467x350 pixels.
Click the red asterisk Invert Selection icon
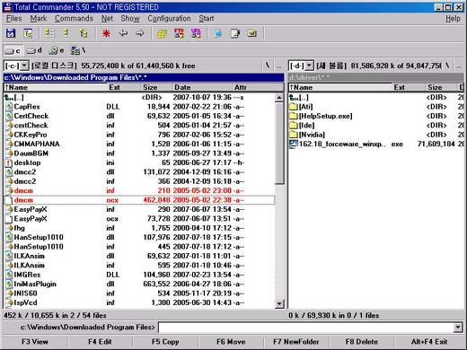[x=106, y=33]
